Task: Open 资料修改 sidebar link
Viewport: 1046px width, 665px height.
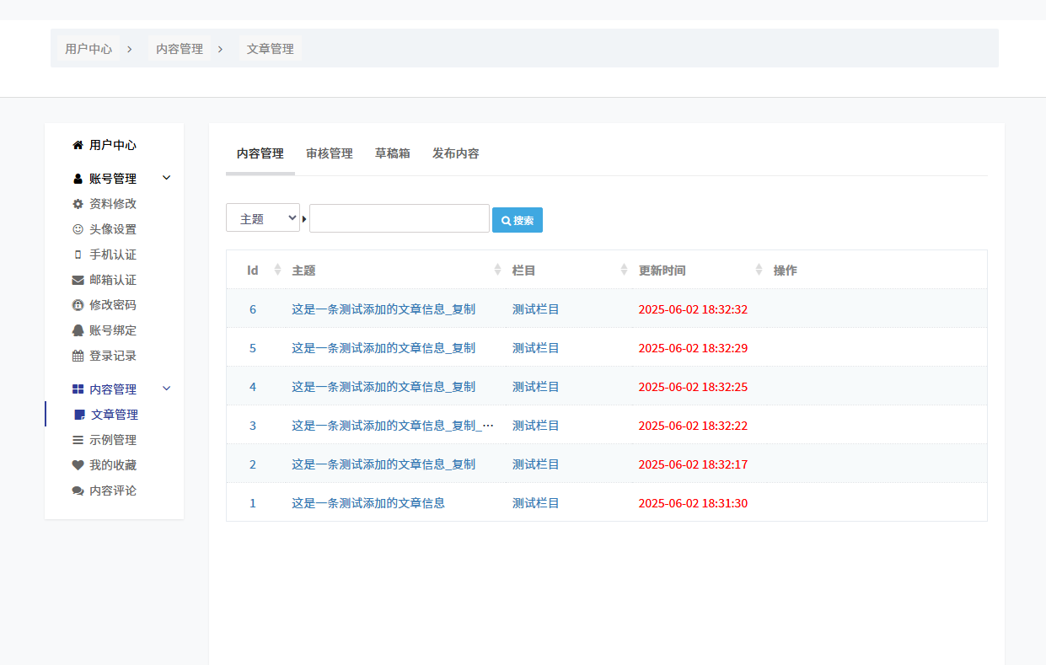Action: pos(113,204)
